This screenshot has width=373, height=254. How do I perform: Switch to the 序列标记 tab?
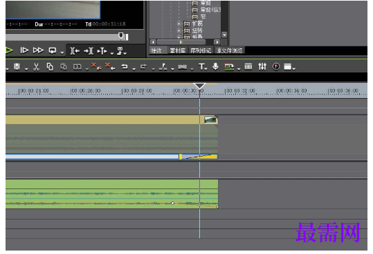[201, 50]
